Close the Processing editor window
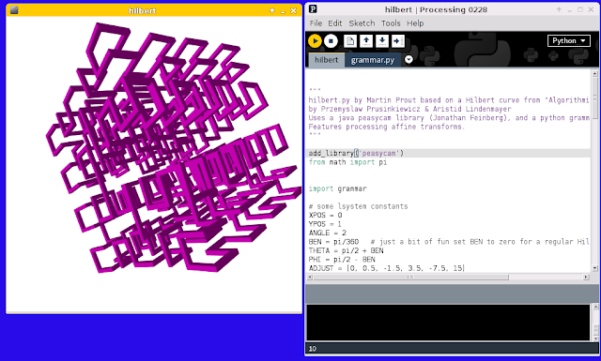The image size is (601, 361). [x=591, y=9]
